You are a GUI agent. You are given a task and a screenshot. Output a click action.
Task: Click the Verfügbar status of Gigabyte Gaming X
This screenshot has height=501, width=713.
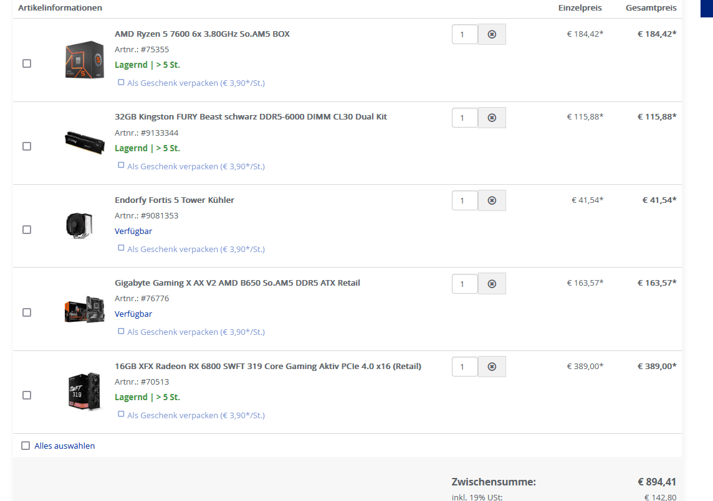[133, 314]
